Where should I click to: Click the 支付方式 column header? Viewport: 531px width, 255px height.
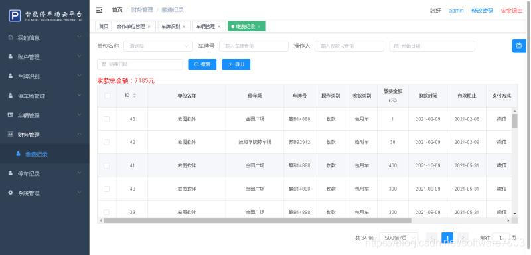[502, 96]
